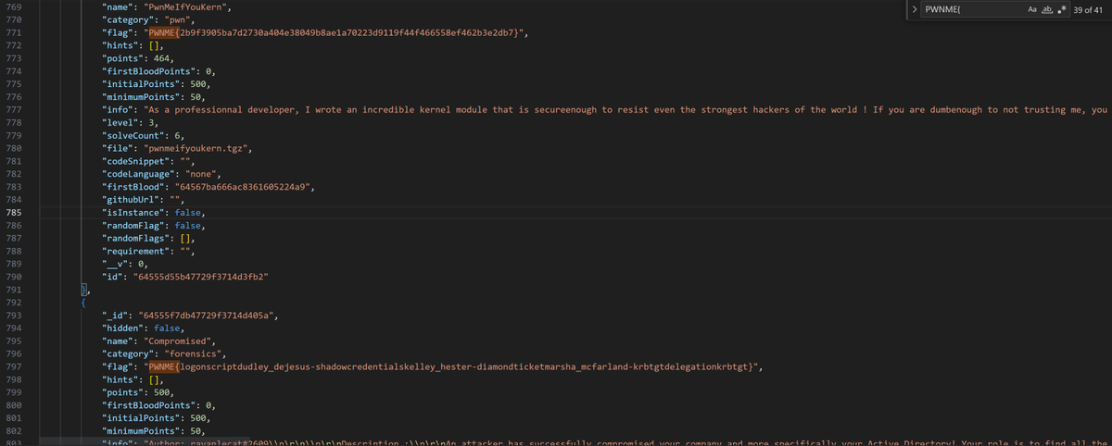Click line number 797 in the gutter

(x=15, y=365)
